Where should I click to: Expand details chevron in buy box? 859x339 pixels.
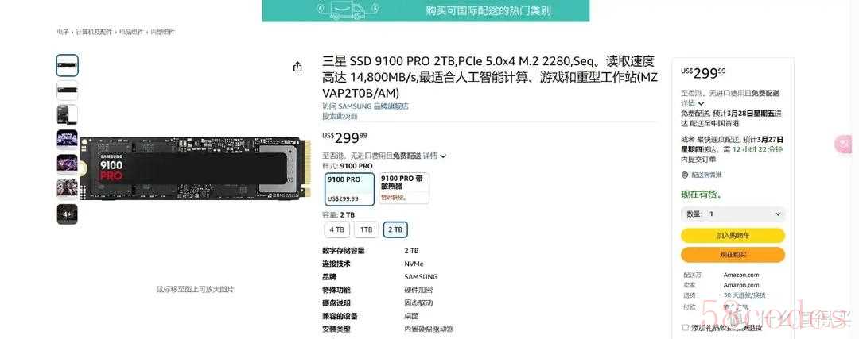[702, 103]
